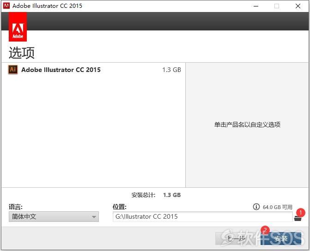Click the 选项 page heading
Viewport: 310px width, 251px height.
[22, 53]
